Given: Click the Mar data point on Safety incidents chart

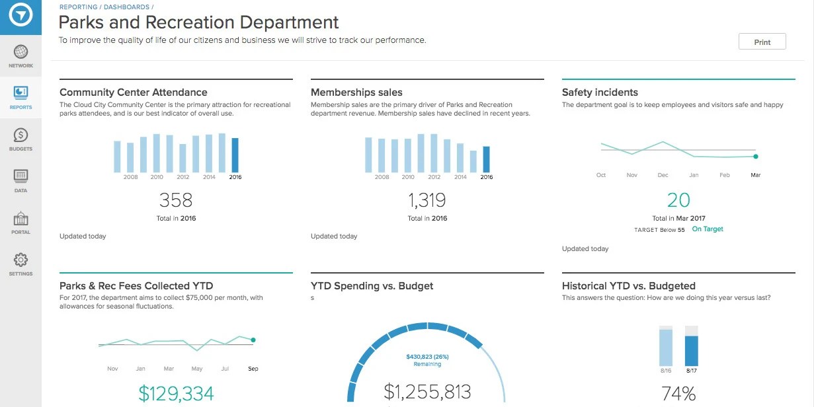Looking at the screenshot, I should (x=755, y=157).
